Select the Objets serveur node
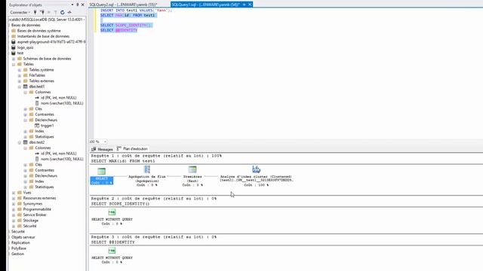 pos(23,237)
